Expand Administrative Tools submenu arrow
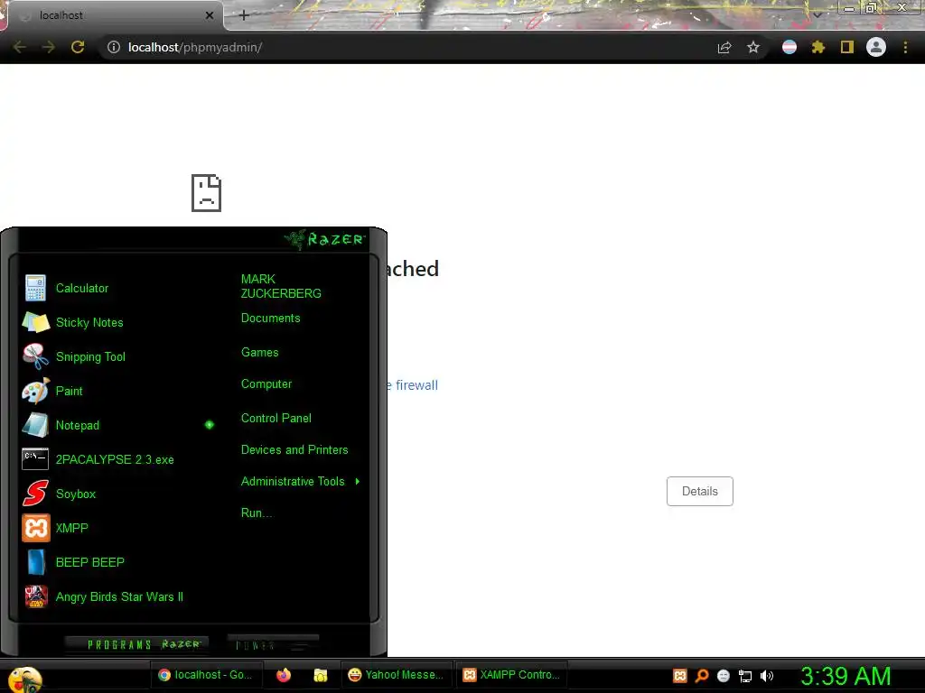Image resolution: width=925 pixels, height=693 pixels. 358,482
